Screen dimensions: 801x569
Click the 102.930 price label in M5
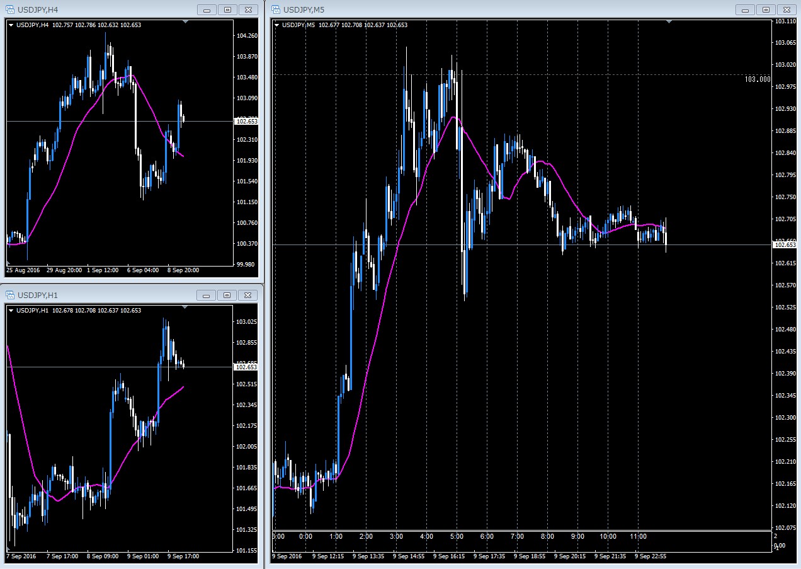pyautogui.click(x=785, y=109)
